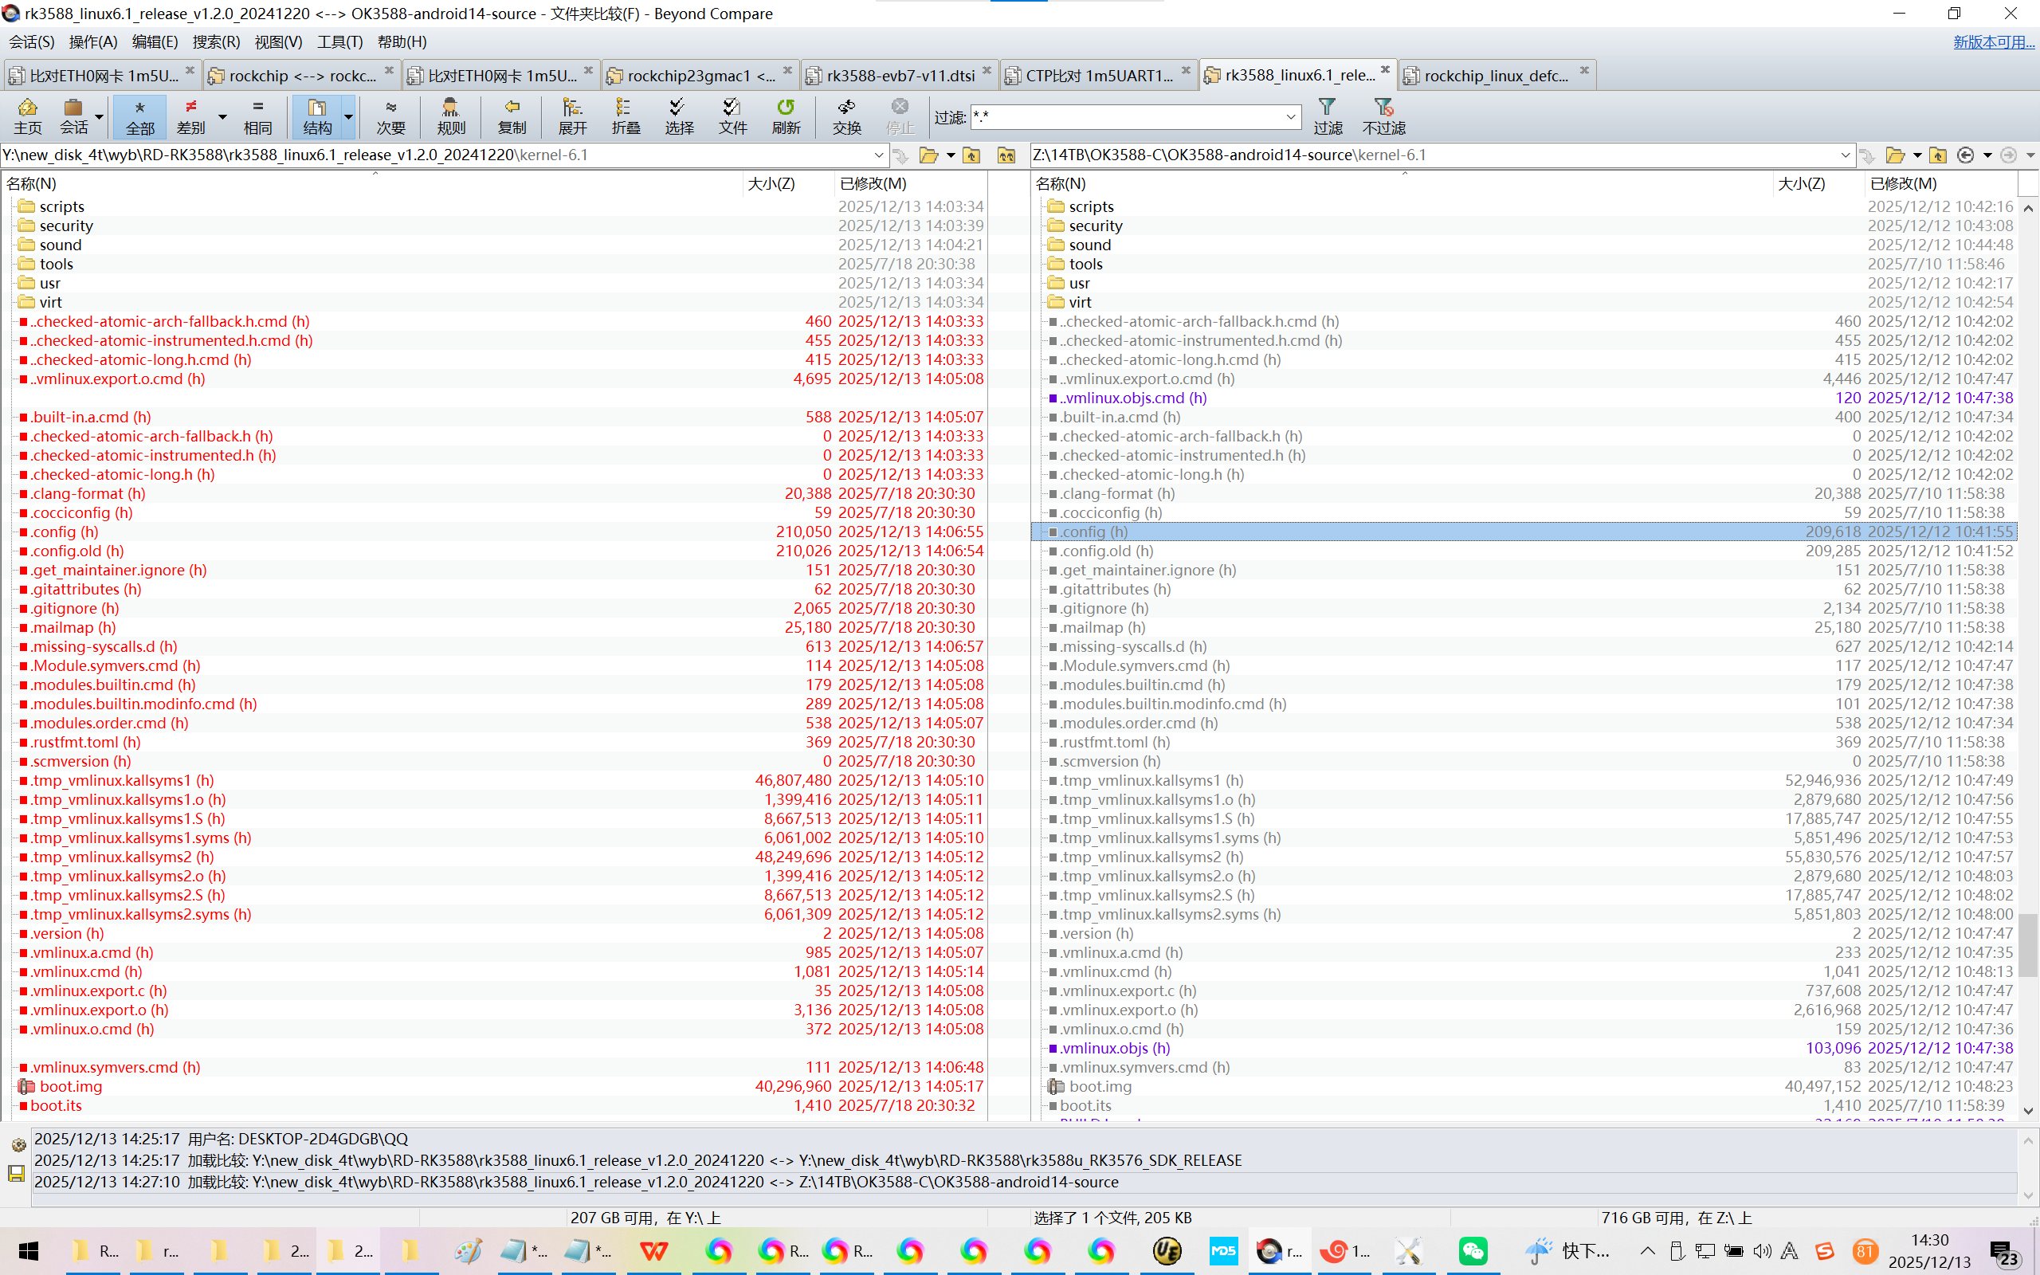Click the Copy (复制) toolbar icon
This screenshot has height=1275, width=2040.
tap(511, 116)
